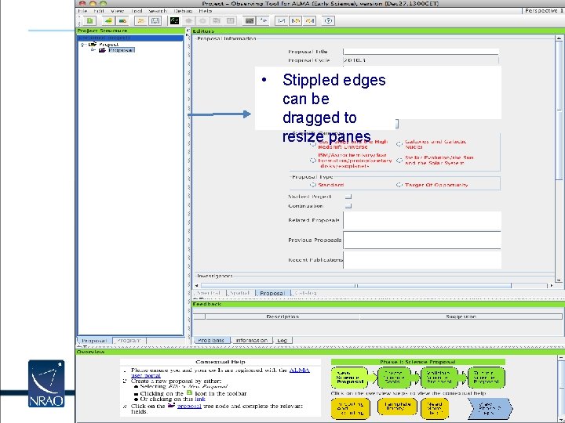Open the Help menu
This screenshot has width=565, height=423.
(206, 11)
